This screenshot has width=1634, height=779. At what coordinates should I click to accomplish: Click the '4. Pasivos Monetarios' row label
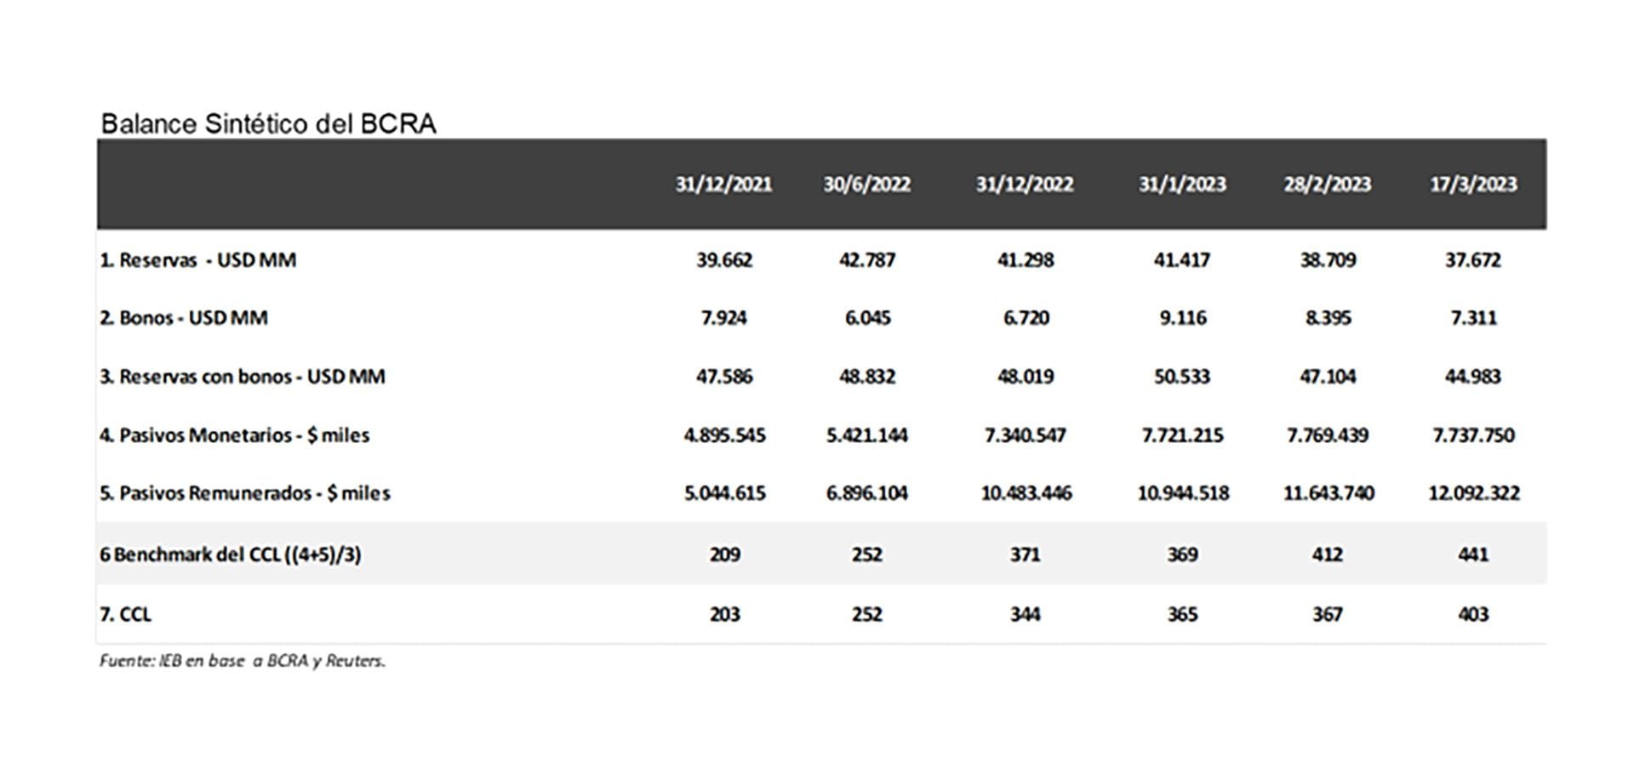pyautogui.click(x=235, y=435)
